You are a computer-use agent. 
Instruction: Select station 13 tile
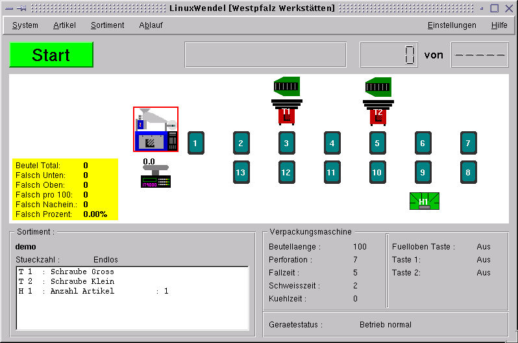241,172
